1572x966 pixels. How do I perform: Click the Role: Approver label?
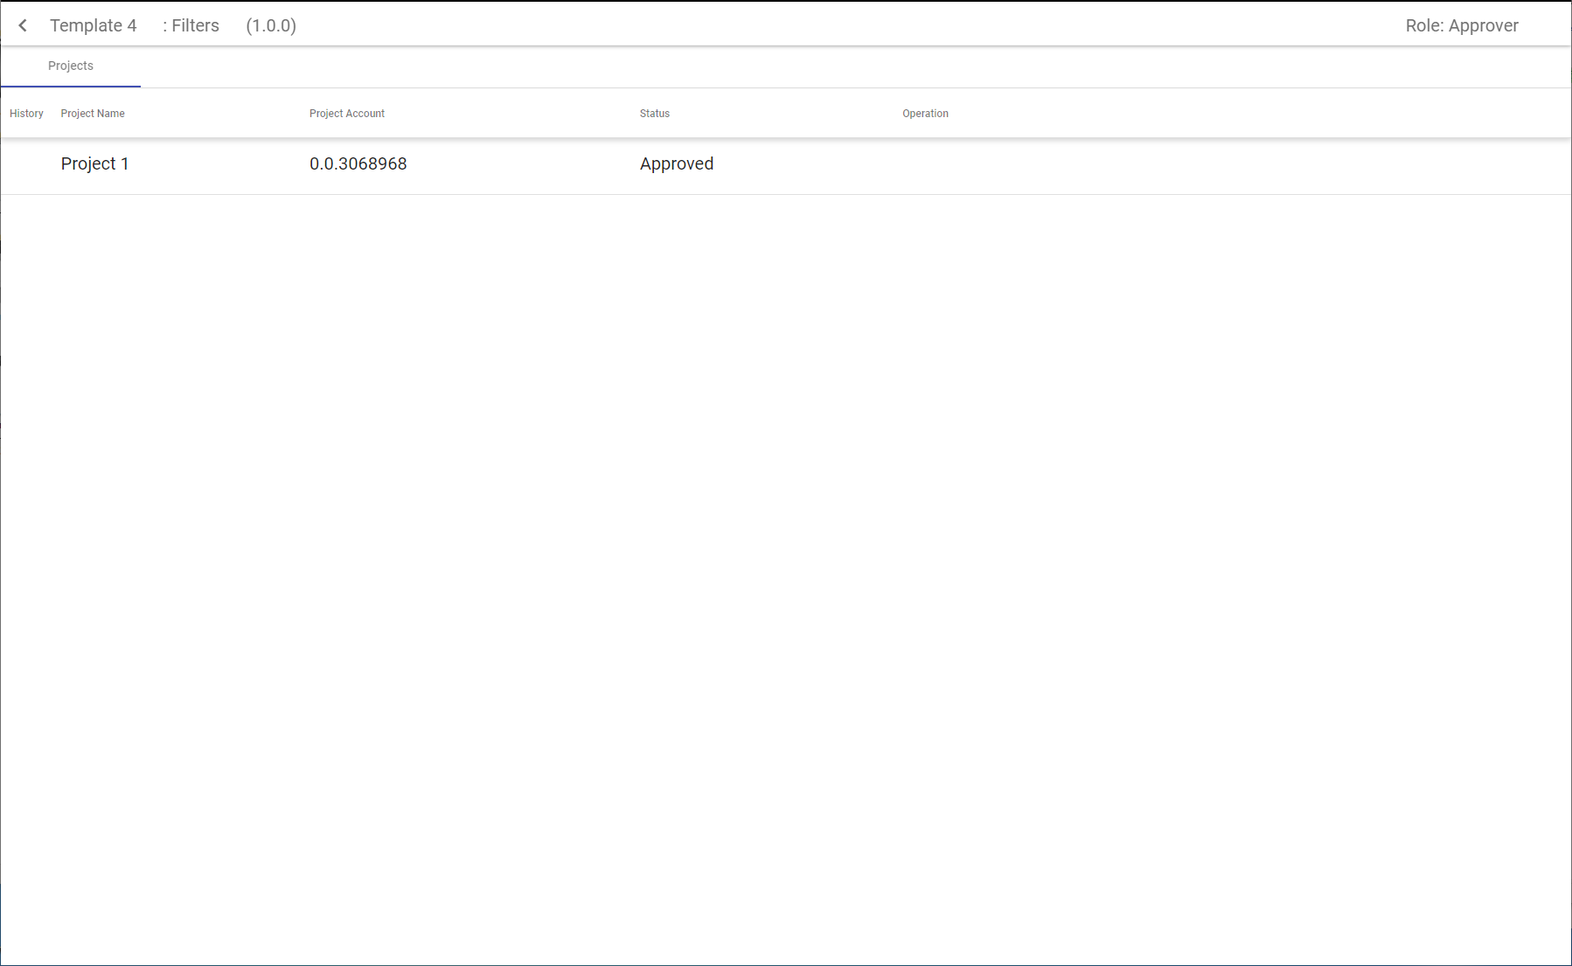(1461, 25)
